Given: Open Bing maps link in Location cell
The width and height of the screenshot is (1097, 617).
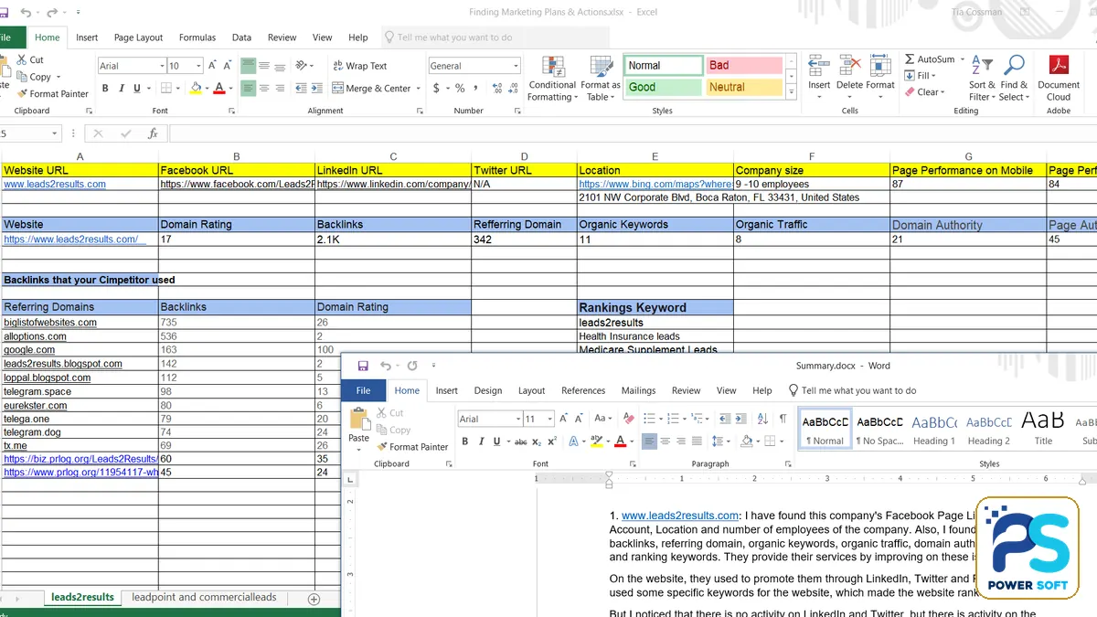Looking at the screenshot, I should [x=655, y=184].
